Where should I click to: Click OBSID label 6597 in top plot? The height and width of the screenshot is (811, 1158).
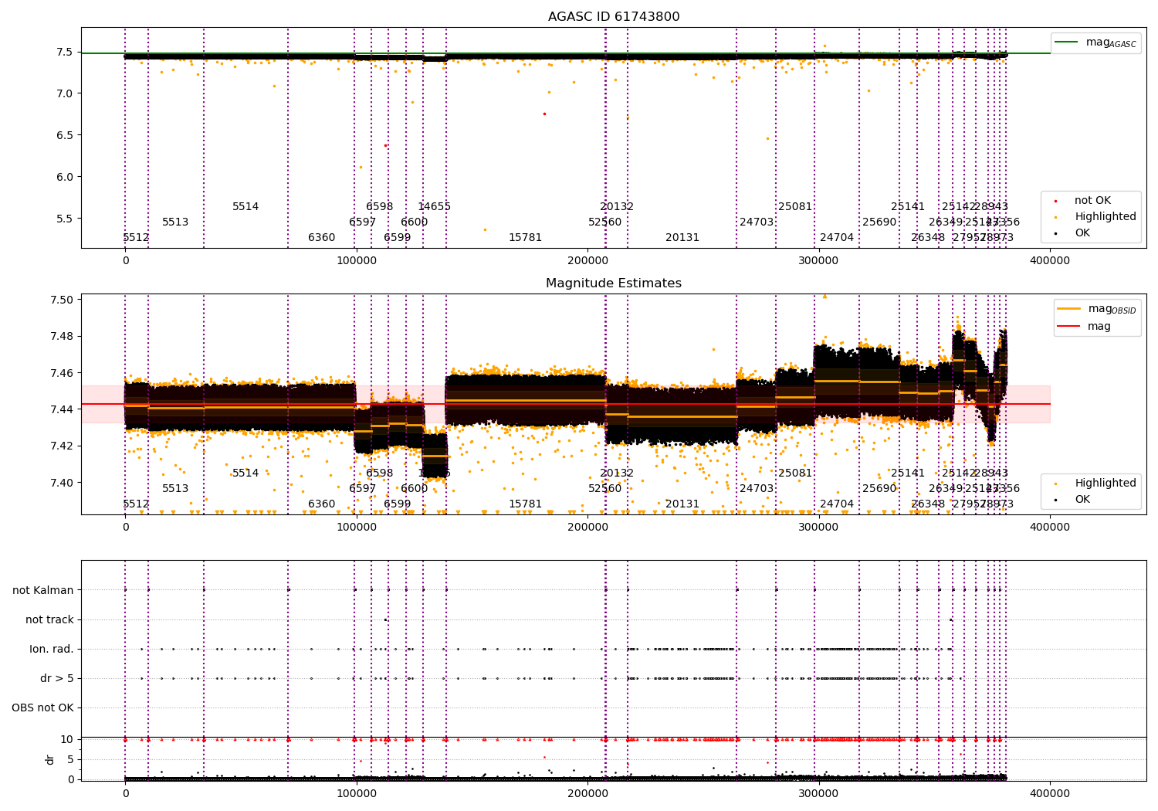[363, 222]
